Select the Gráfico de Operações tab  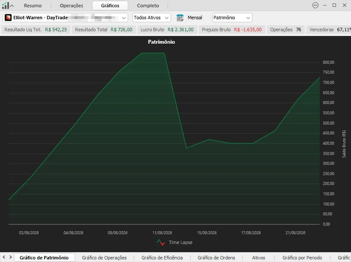[x=104, y=258]
